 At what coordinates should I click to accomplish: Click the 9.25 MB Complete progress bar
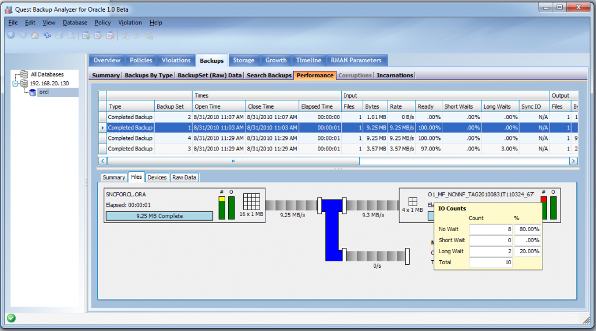[x=159, y=216]
